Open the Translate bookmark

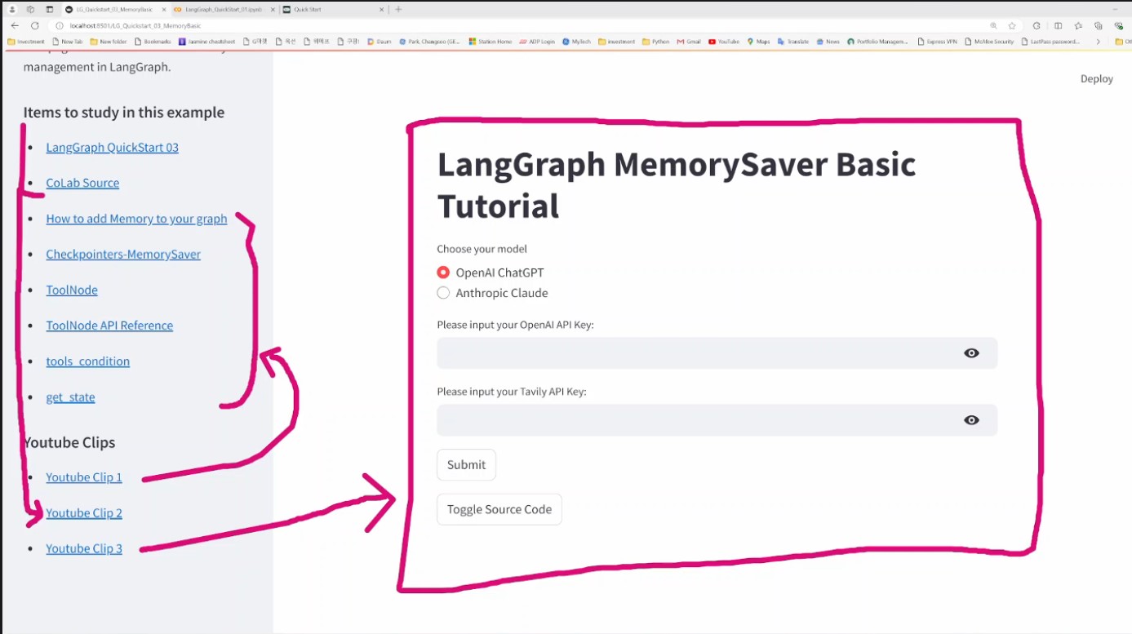(x=793, y=41)
